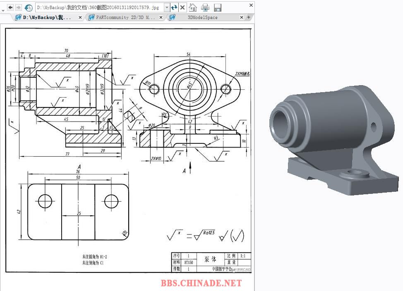Click the BBS.CHINADE.NET watermark link

coord(201,283)
